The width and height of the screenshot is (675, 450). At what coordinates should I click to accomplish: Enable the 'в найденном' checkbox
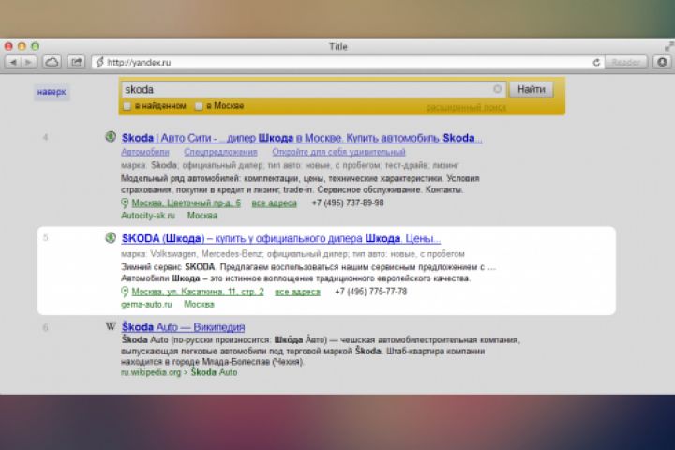127,106
